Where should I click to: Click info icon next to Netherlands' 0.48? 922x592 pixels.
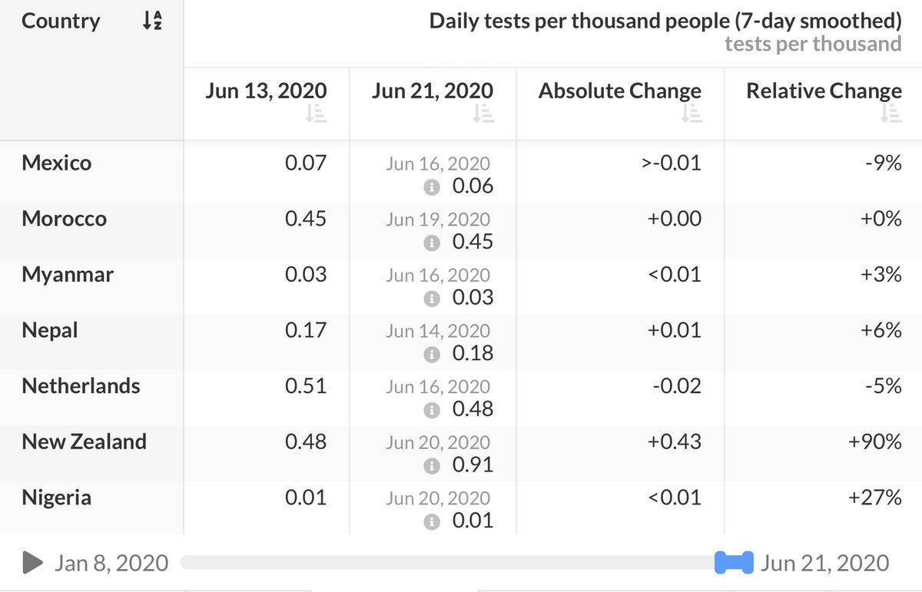[x=432, y=409]
